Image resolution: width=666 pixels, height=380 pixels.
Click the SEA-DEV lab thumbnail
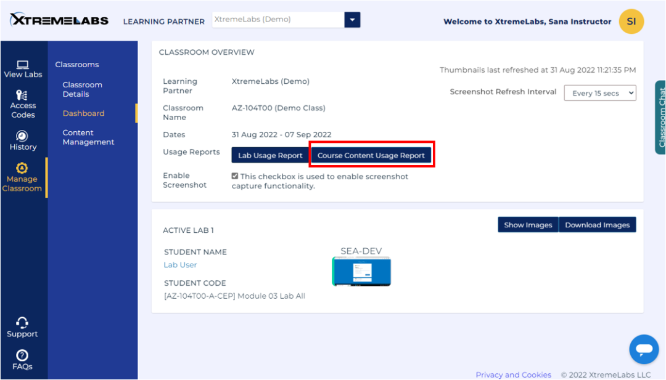coord(361,270)
